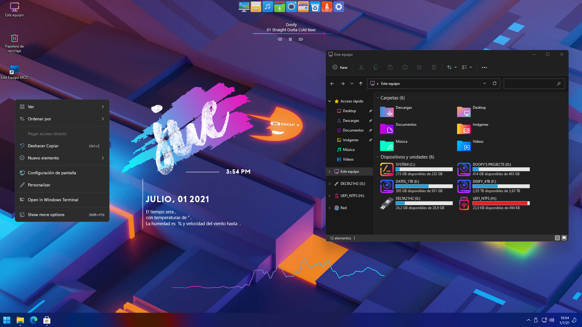
Task: Skip to next track in music widget
Action: point(301,39)
